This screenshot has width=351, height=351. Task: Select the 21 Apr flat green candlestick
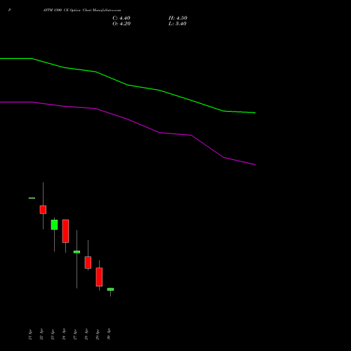32,198
